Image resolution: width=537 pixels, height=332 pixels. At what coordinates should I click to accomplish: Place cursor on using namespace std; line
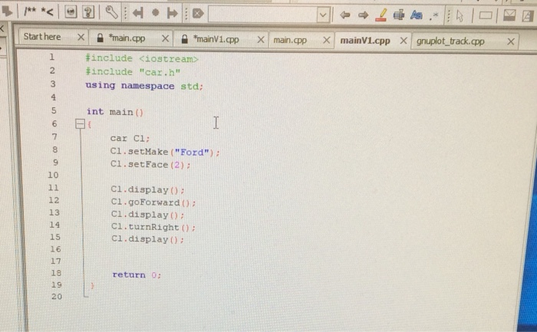click(x=144, y=86)
